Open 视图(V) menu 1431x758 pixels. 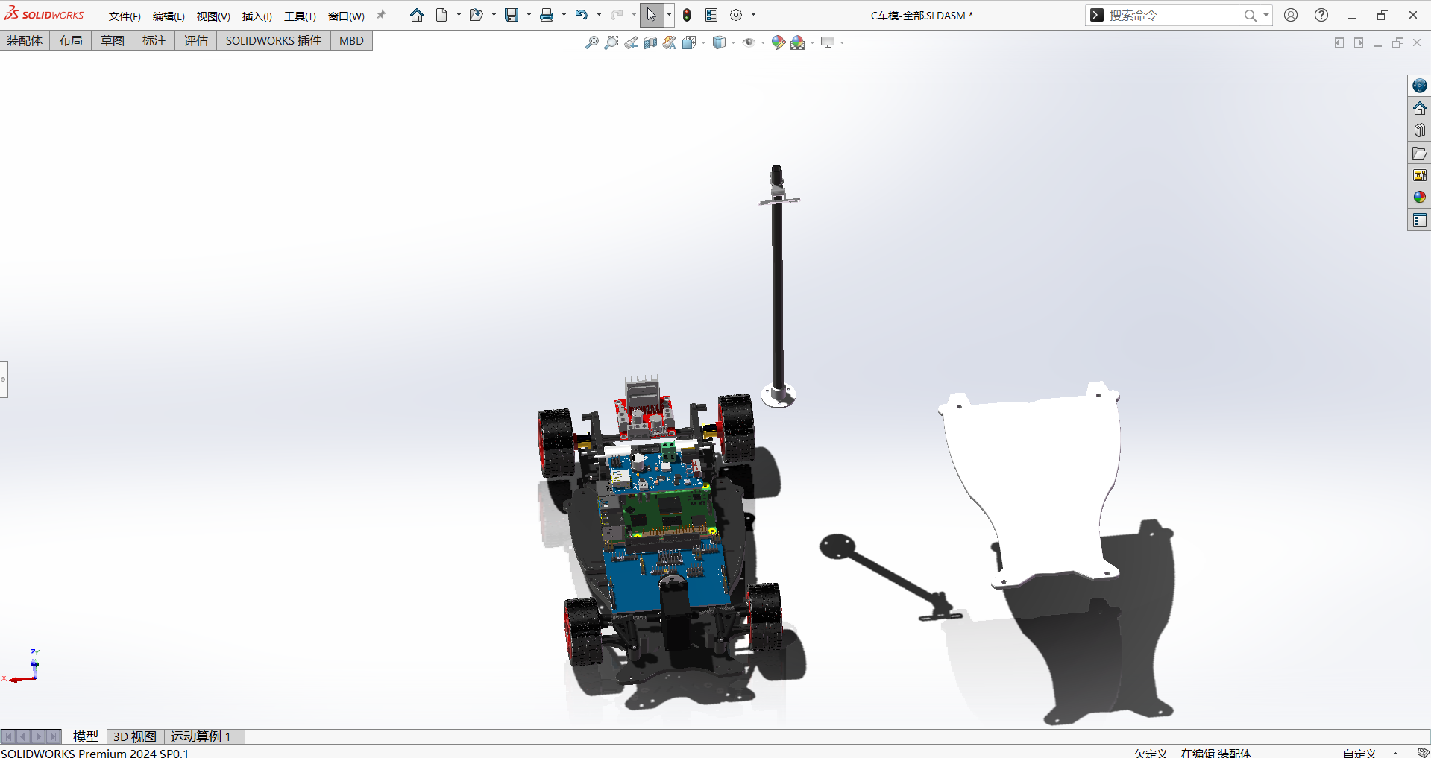213,16
